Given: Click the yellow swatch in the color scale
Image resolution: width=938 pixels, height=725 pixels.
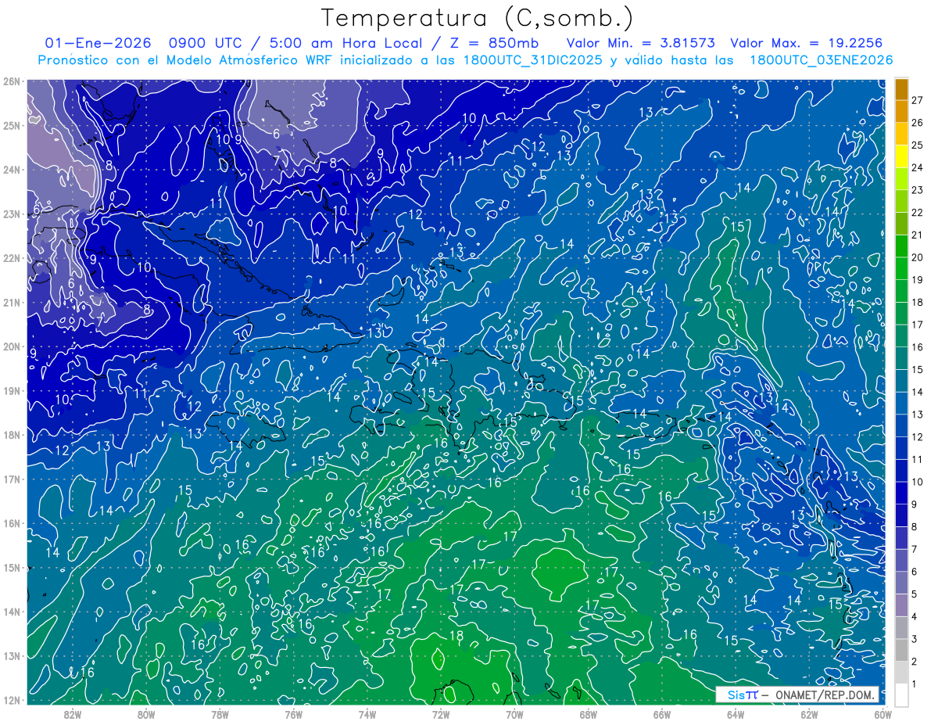Looking at the screenshot, I should [901, 156].
